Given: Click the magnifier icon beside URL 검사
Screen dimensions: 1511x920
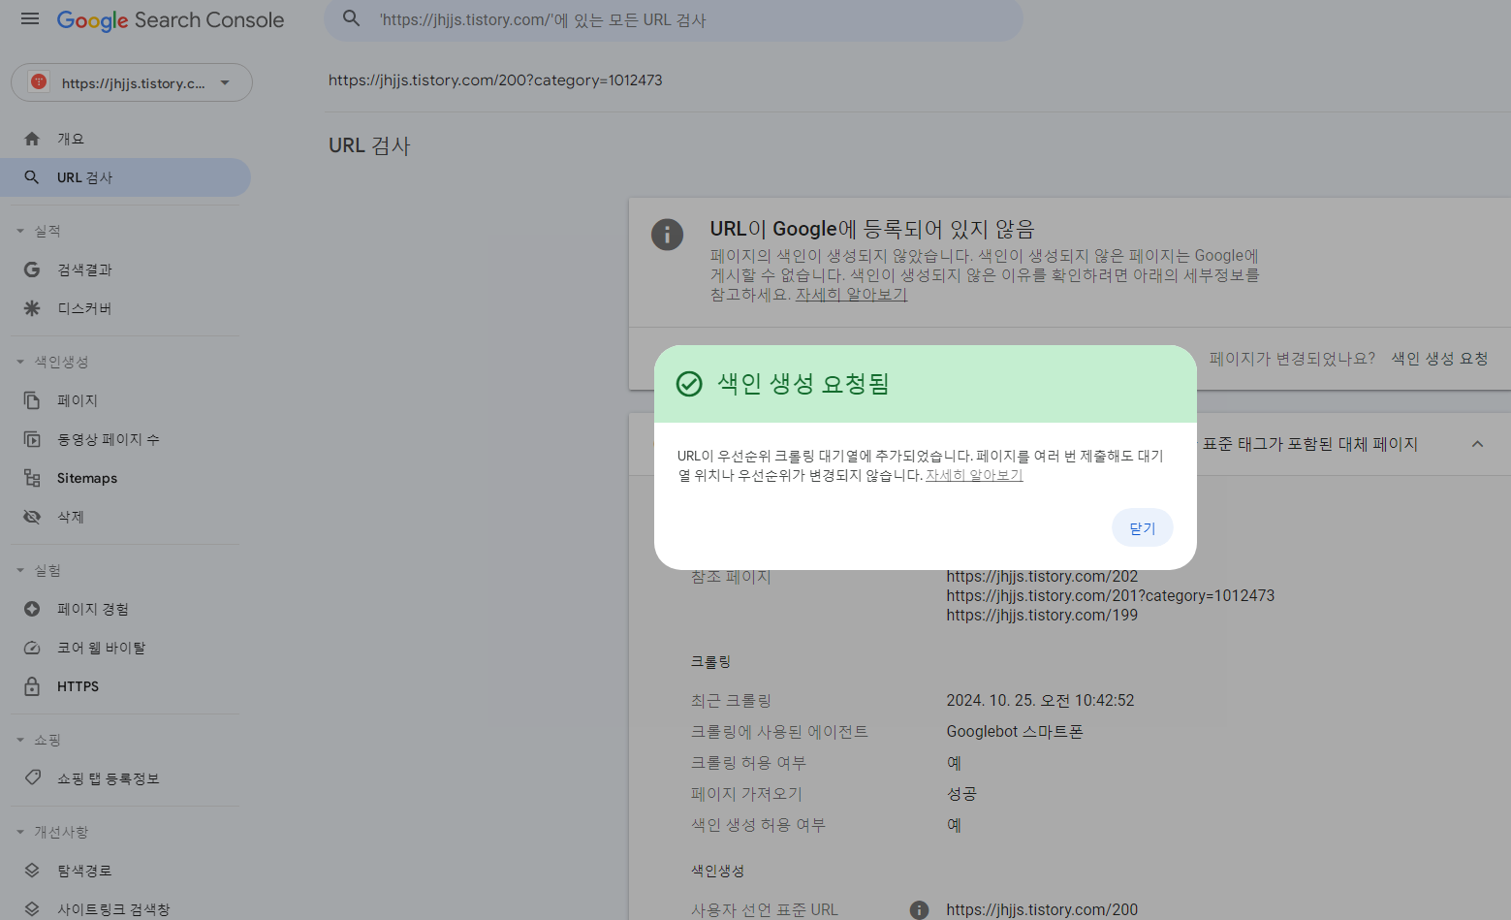Looking at the screenshot, I should click(x=32, y=177).
